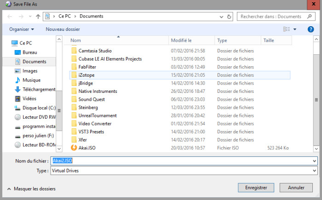The image size is (322, 200).
Task: Cancel with the 'Annuler' button
Action: coord(296,188)
